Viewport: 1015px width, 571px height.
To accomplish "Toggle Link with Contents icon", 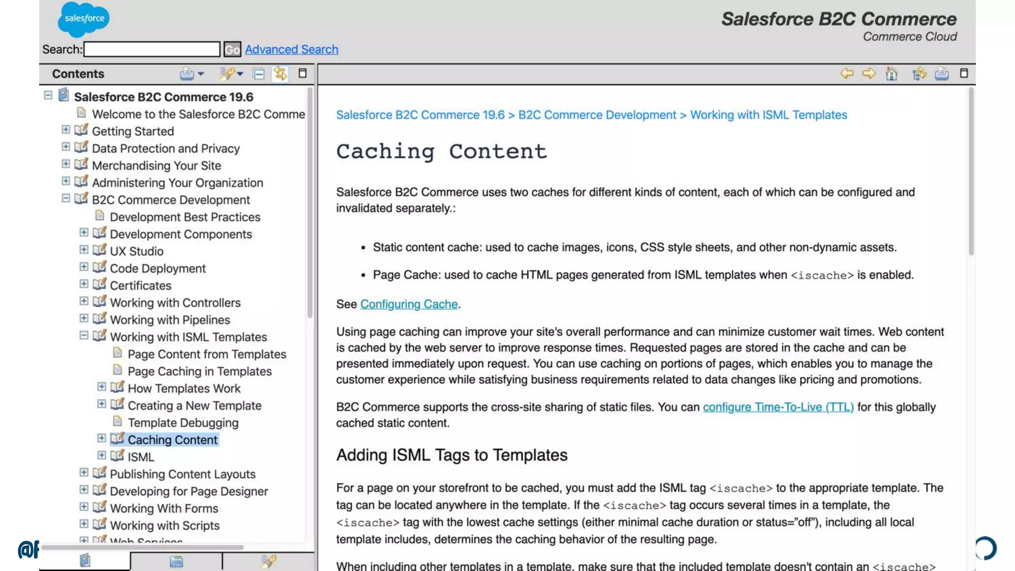I will click(280, 74).
